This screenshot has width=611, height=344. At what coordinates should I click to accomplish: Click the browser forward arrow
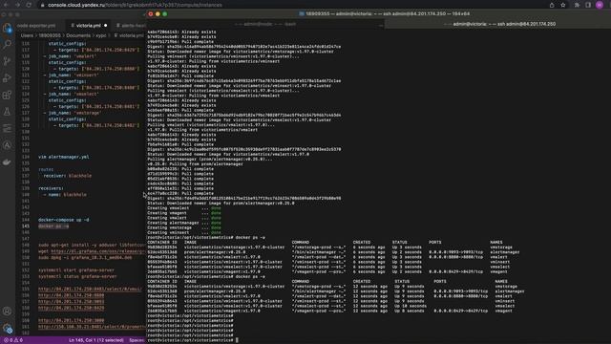[17, 5]
